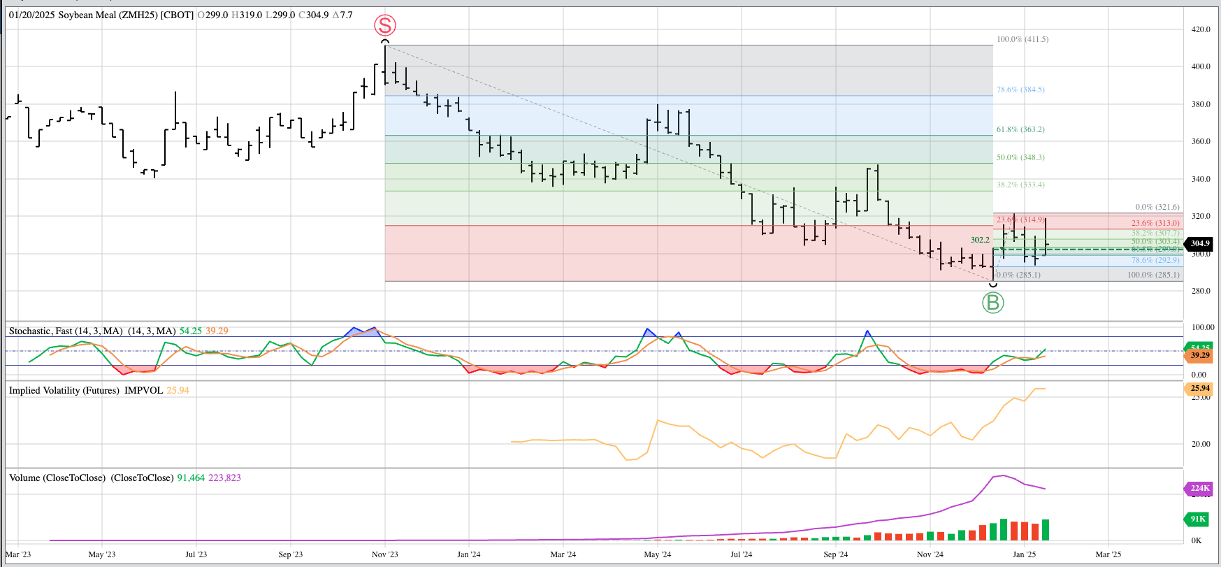The image size is (1221, 567).
Task: Open the Implied Volatility (Futures) indicator label
Action: pyautogui.click(x=85, y=390)
